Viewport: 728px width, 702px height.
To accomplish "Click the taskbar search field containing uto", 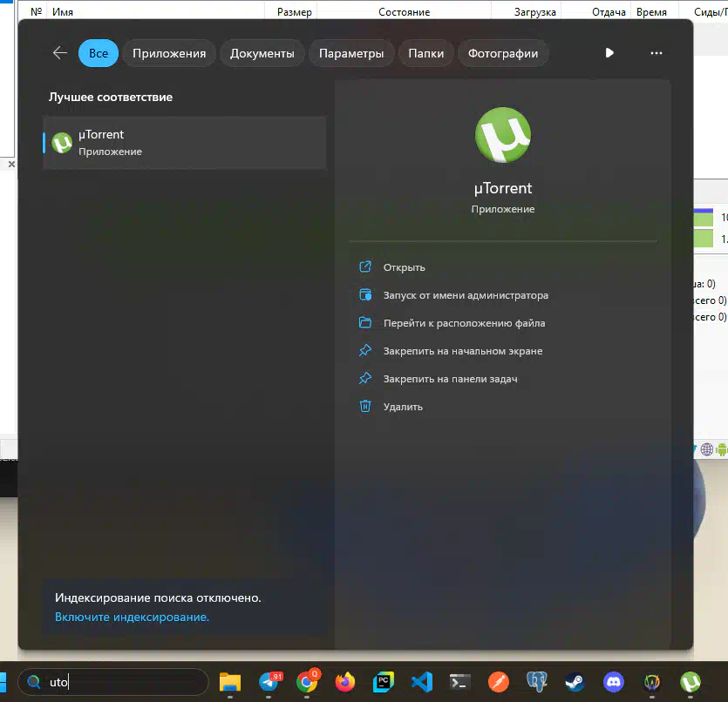I will (x=113, y=682).
